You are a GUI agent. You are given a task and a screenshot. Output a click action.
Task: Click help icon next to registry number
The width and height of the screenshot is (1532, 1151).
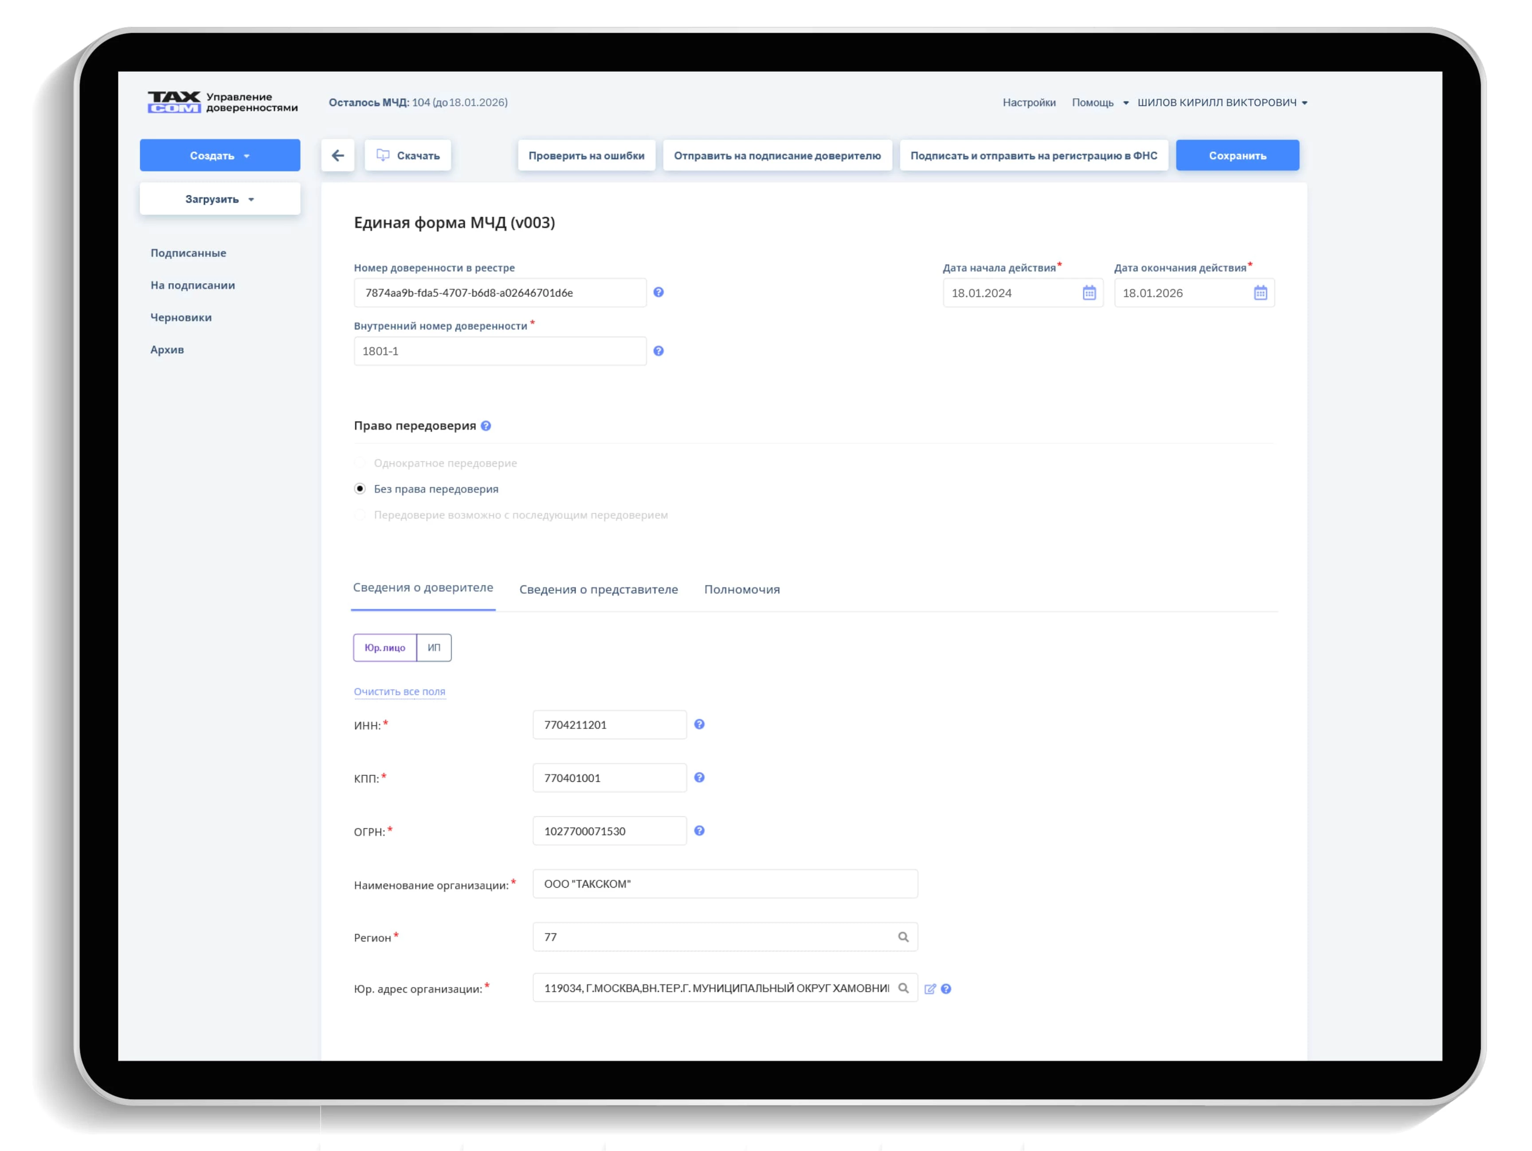point(658,292)
